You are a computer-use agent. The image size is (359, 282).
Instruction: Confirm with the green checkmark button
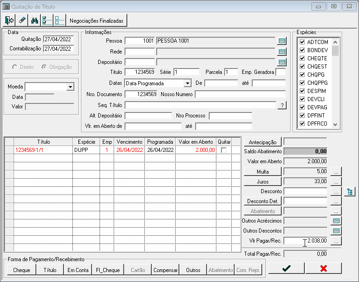(287, 268)
